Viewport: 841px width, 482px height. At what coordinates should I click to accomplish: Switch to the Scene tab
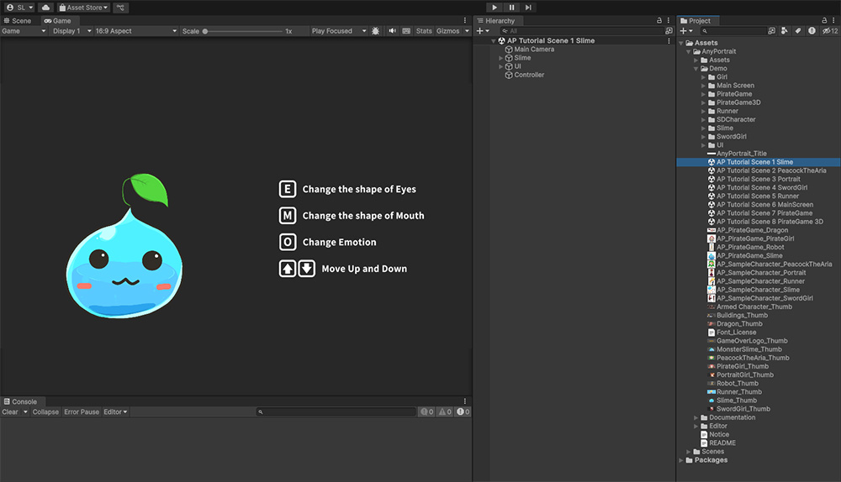[x=17, y=21]
